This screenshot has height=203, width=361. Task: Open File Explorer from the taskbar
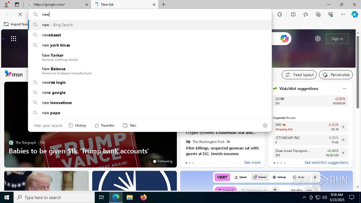click(129, 197)
